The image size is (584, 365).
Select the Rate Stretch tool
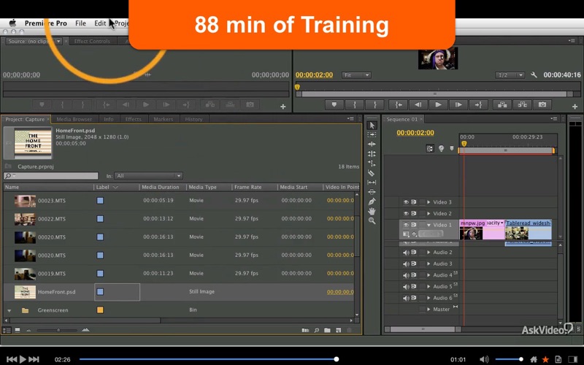(372, 163)
